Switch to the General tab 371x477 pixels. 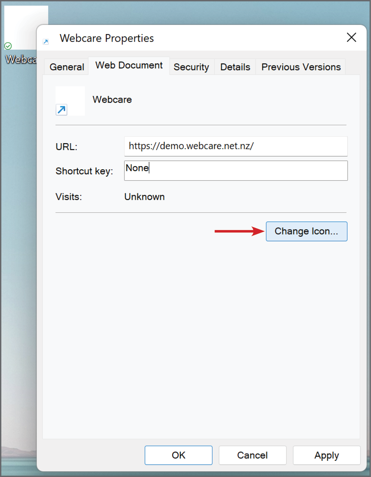pos(67,67)
